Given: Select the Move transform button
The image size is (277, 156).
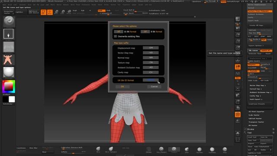Looking at the screenshot, I should (56, 12).
